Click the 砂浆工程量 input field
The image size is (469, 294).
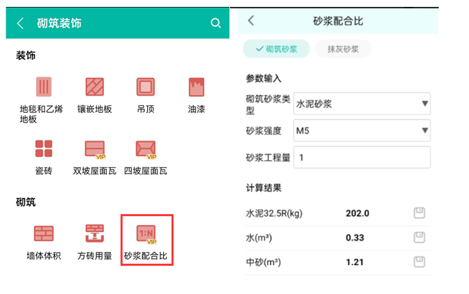pyautogui.click(x=362, y=156)
